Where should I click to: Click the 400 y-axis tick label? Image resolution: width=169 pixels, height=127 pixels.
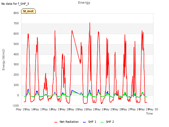pyautogui.click(x=16, y=54)
